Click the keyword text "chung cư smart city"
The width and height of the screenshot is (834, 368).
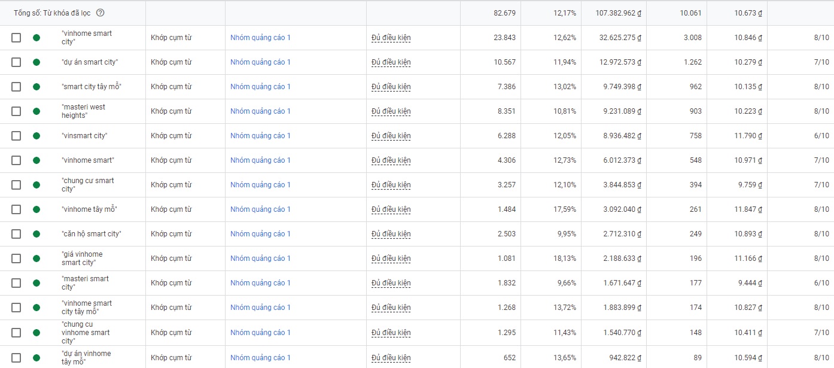88,185
